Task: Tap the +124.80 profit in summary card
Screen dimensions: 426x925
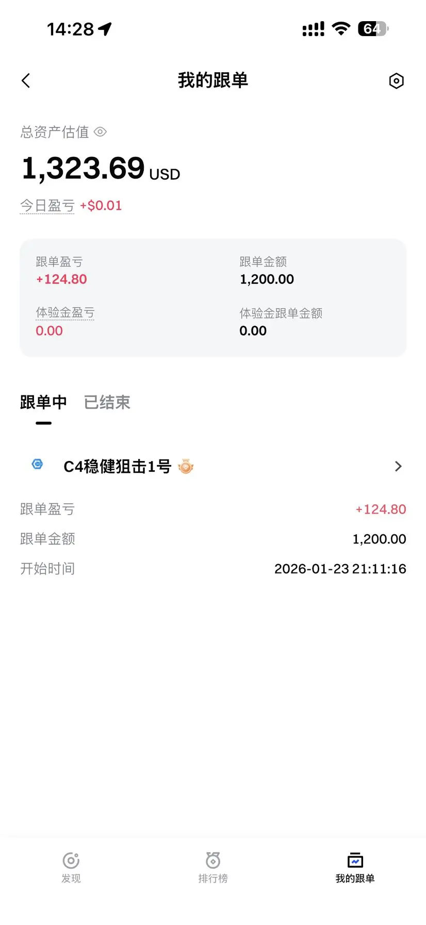Action: coord(61,279)
